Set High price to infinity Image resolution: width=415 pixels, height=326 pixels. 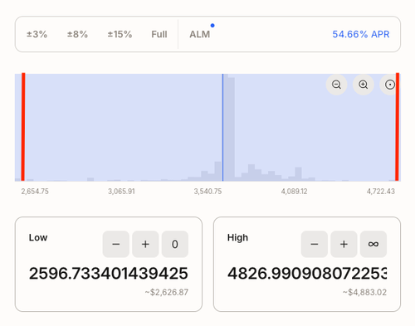tap(373, 244)
